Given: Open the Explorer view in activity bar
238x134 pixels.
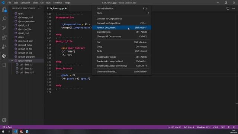Looking at the screenshot, I should 4,10.
